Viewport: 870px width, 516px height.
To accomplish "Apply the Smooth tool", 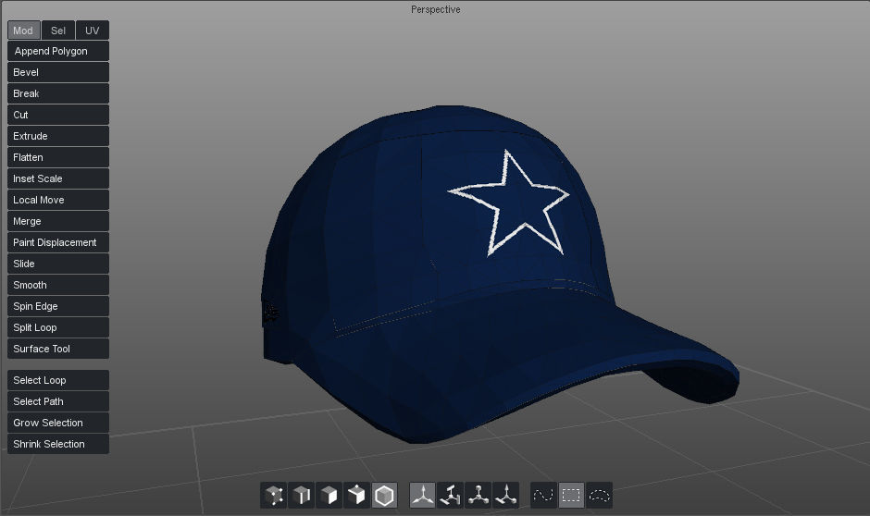I will [58, 285].
